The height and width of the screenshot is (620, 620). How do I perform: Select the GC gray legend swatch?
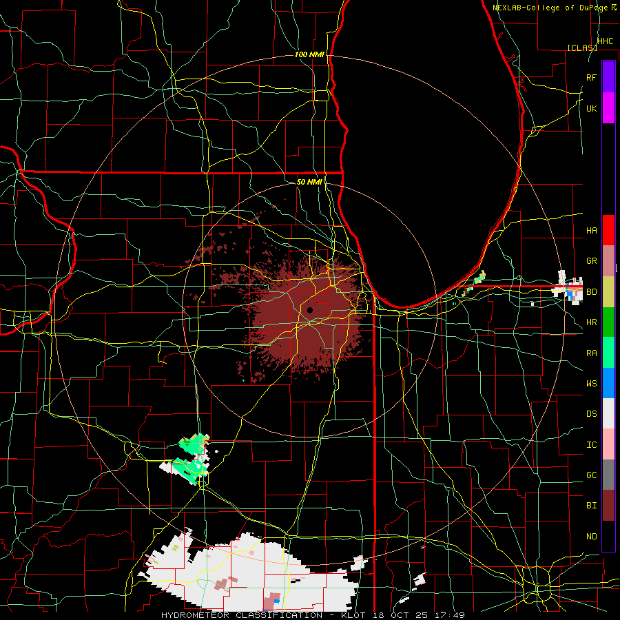[x=608, y=475]
